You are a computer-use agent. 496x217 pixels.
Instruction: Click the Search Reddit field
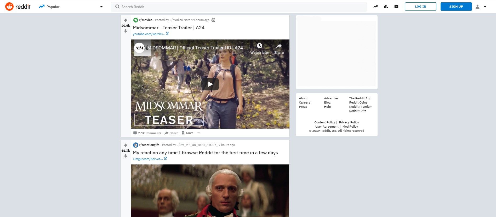pyautogui.click(x=239, y=7)
